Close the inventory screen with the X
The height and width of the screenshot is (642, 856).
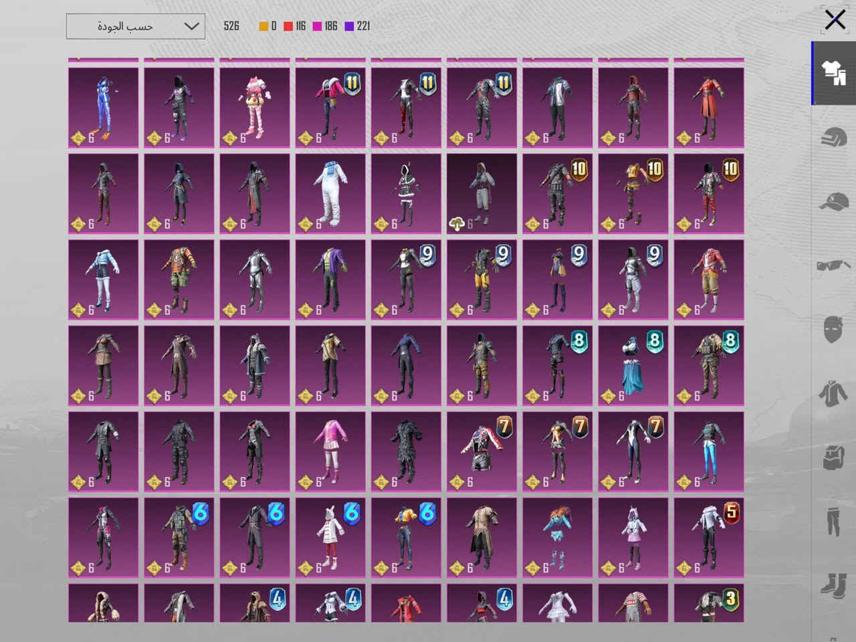click(835, 20)
